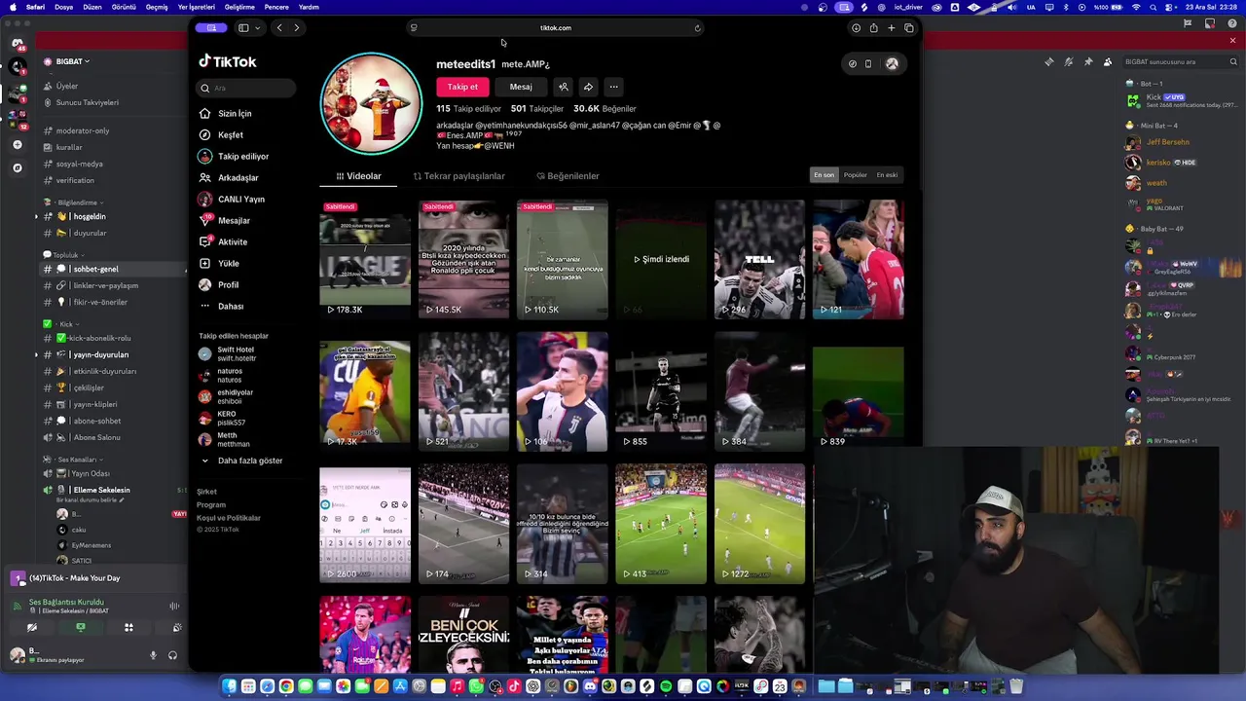Go forward in Safari history
Image resolution: width=1246 pixels, height=701 pixels.
297,28
